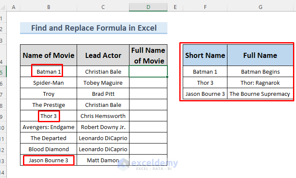
Task: Select the 'Spider-Man' cell
Action: tap(49, 83)
